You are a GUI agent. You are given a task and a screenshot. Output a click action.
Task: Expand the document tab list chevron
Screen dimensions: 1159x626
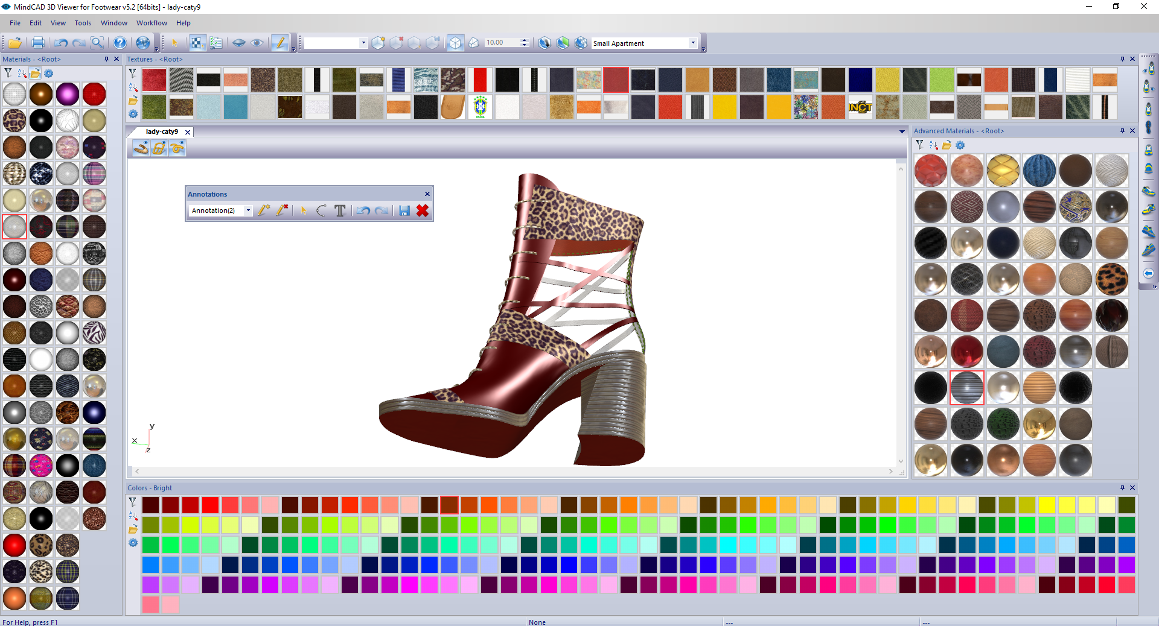902,131
